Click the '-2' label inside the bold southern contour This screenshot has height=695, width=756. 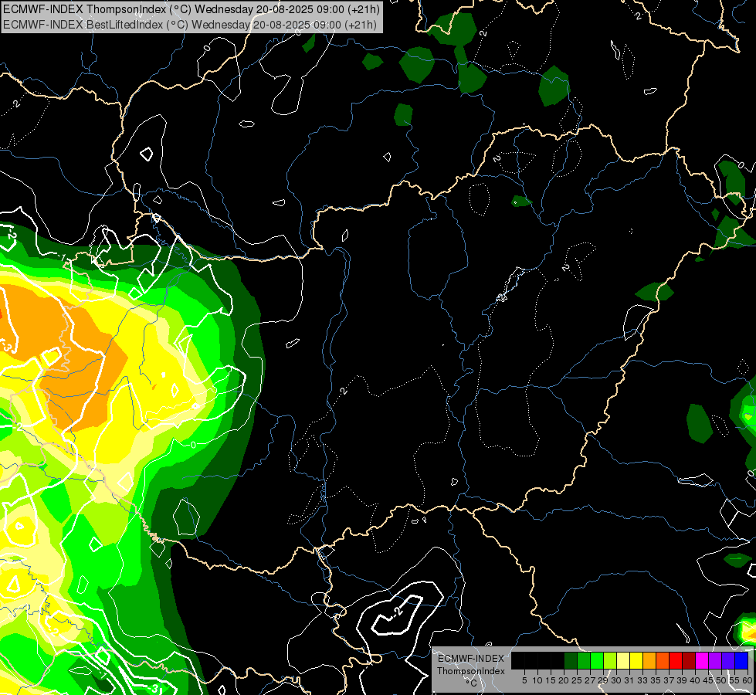click(397, 612)
